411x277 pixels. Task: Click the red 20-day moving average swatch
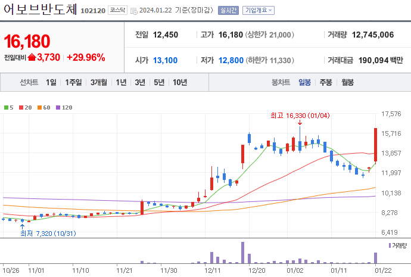pyautogui.click(x=21, y=107)
